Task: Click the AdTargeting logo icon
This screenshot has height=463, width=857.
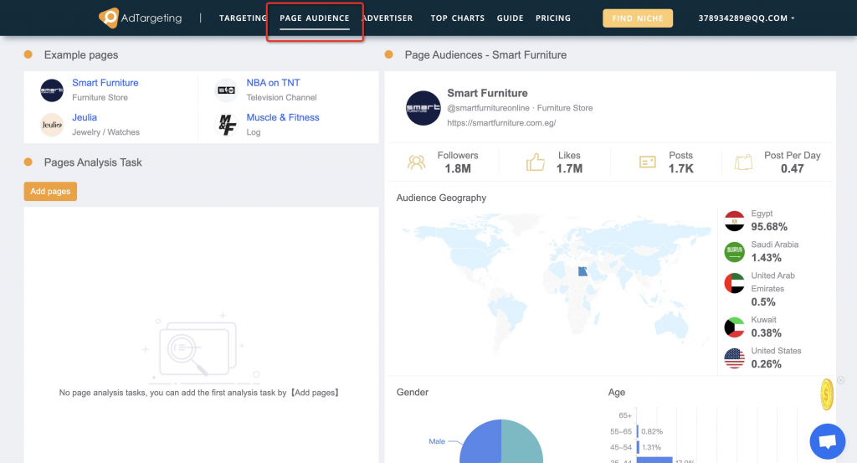Action: coord(109,18)
